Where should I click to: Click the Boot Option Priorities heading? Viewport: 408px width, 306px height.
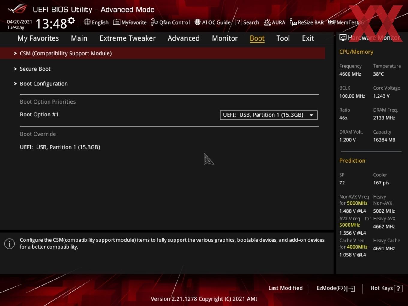coord(48,102)
